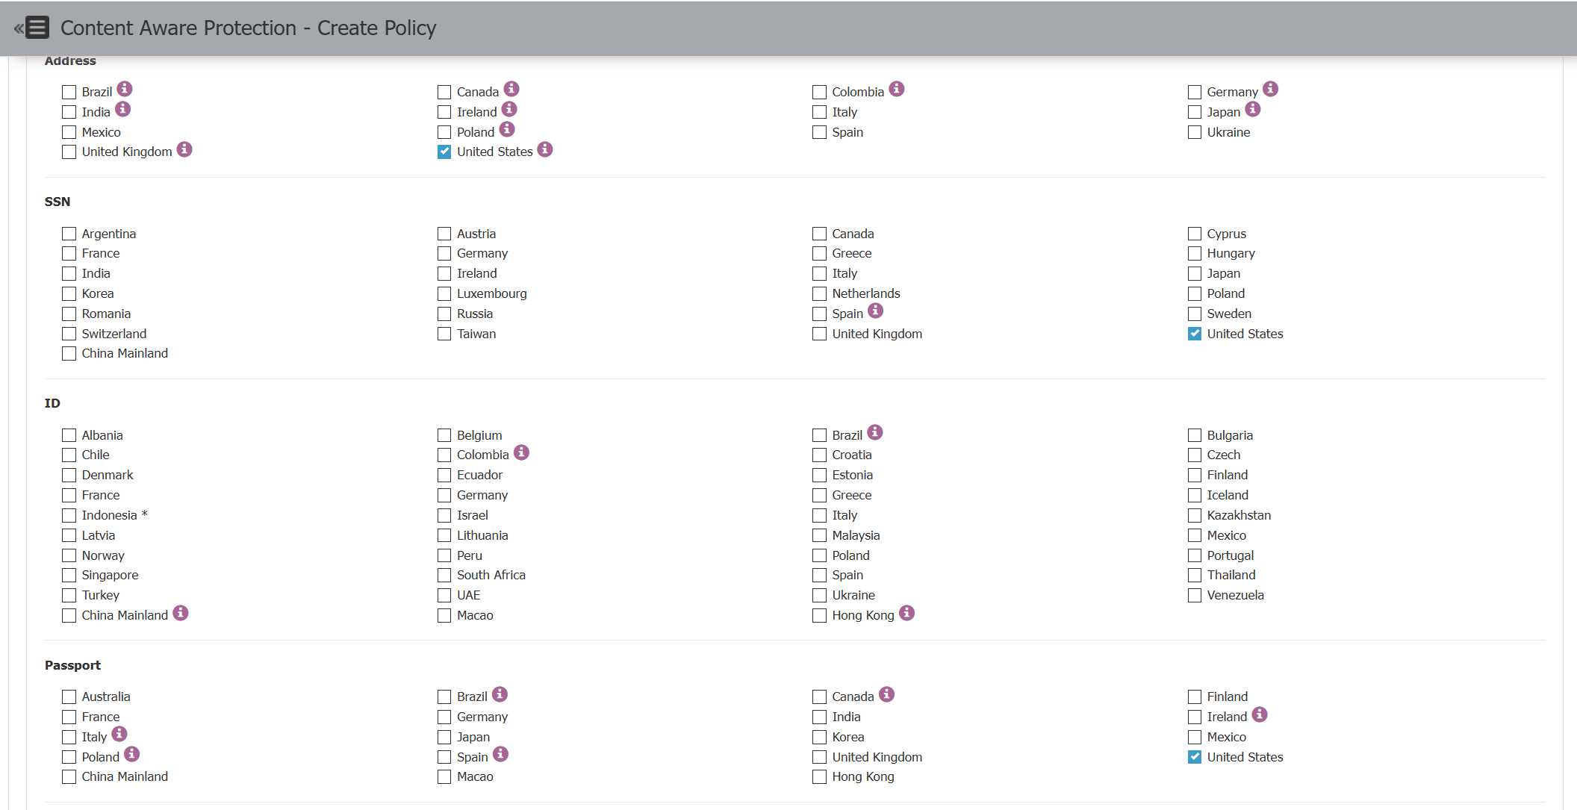Image resolution: width=1577 pixels, height=810 pixels.
Task: Click info icon beside Address United States
Action: 545,149
